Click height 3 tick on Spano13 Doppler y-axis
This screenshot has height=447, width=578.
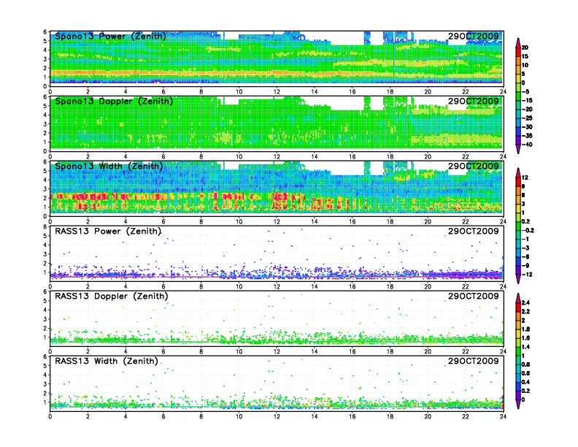point(45,124)
